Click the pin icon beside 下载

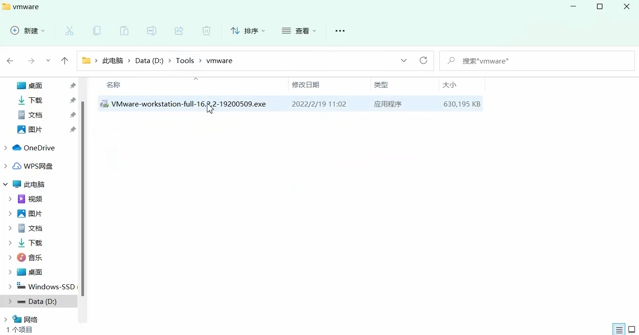coord(73,101)
